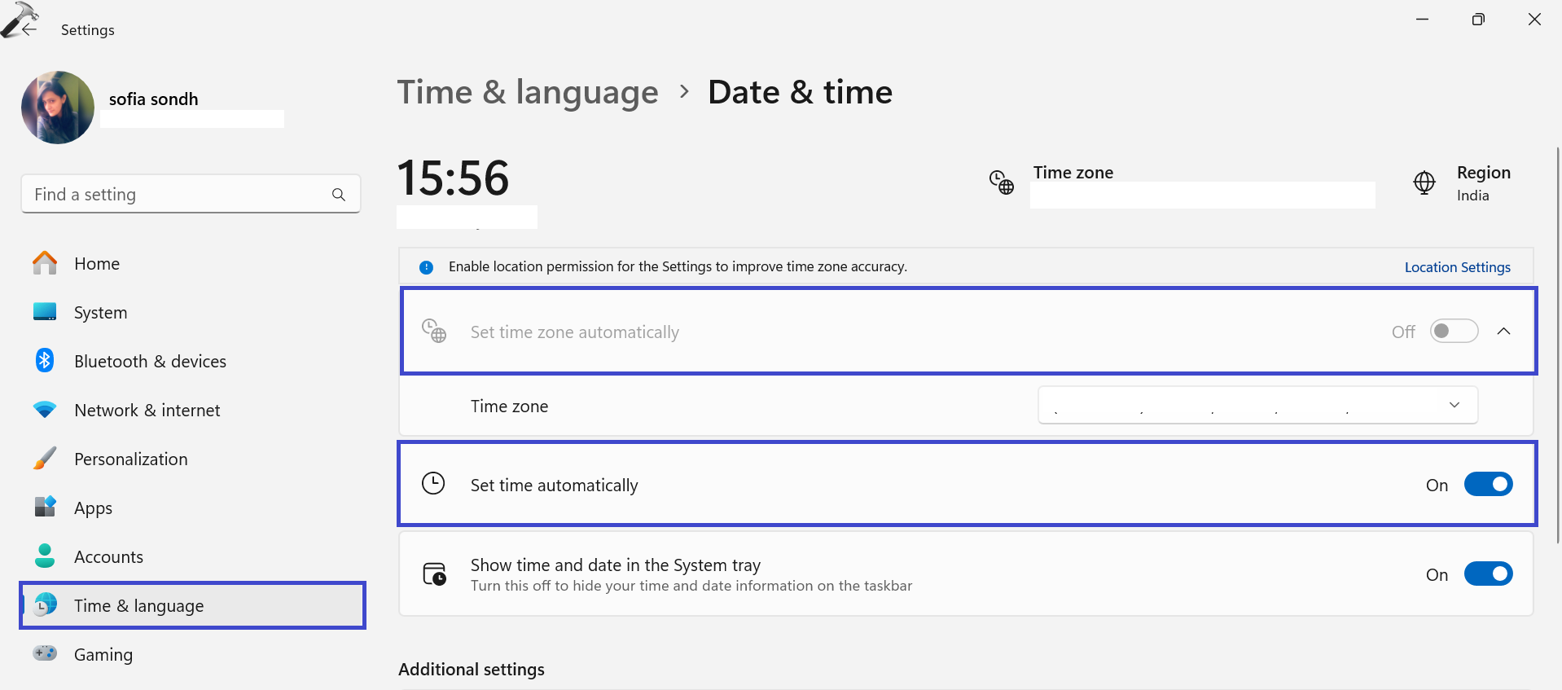Click the Accounts person icon
Image resolution: width=1562 pixels, height=690 pixels.
pyautogui.click(x=45, y=556)
